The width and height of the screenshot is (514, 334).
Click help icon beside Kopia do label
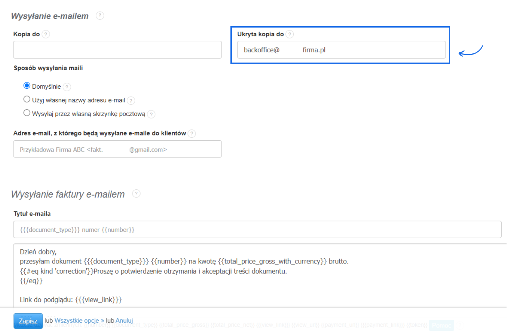(46, 34)
